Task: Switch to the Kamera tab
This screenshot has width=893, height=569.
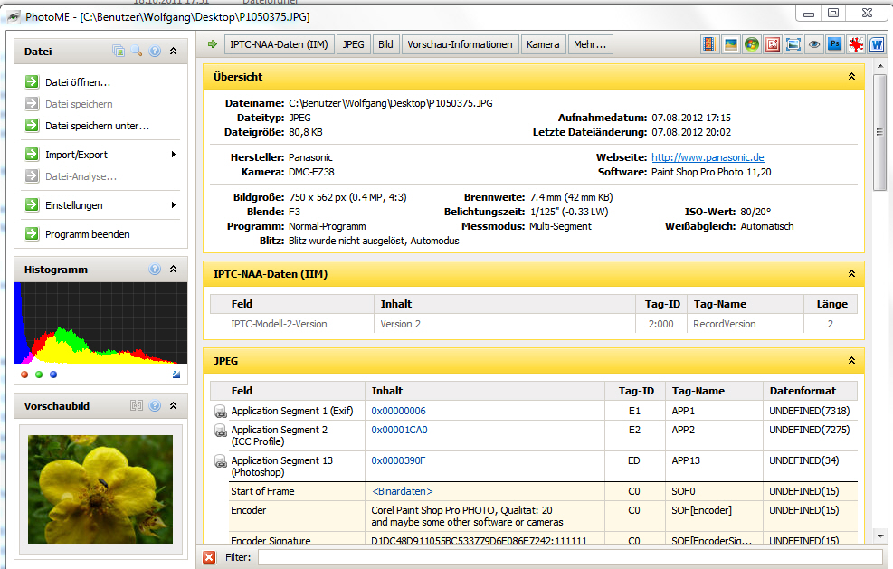Action: (543, 44)
